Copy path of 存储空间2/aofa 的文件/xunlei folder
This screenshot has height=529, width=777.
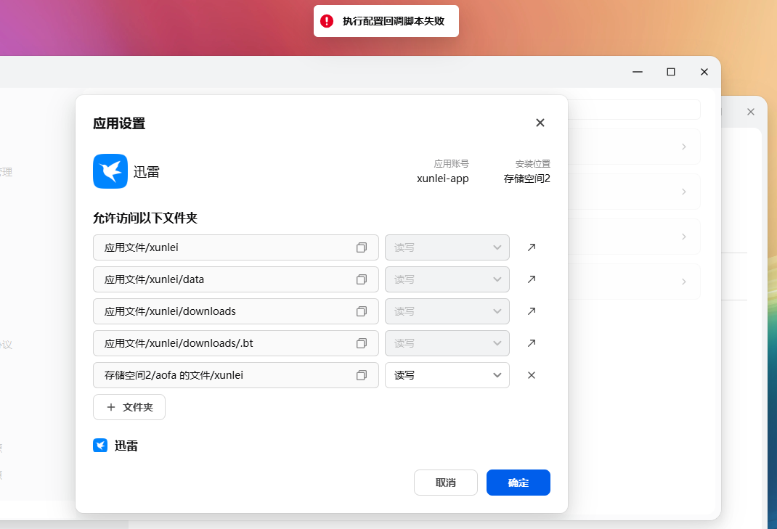tap(362, 375)
